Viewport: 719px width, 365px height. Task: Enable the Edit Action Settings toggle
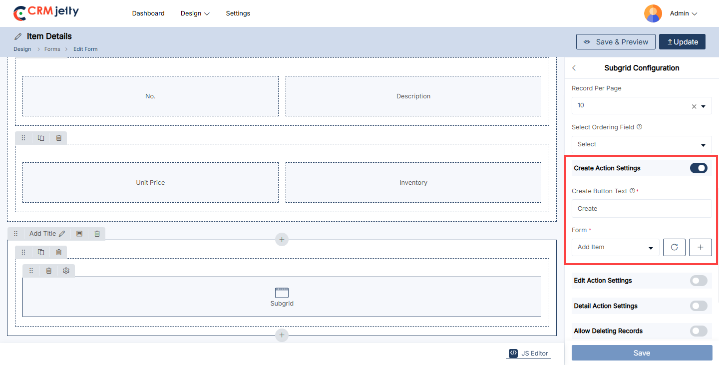pos(699,281)
